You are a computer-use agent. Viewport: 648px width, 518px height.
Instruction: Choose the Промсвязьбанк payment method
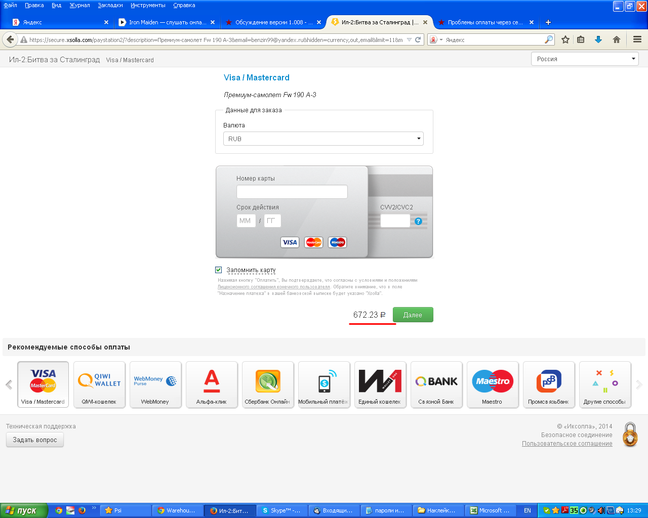click(549, 384)
